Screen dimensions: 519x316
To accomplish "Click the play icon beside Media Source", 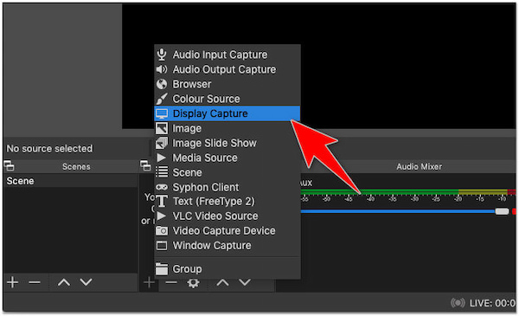I will click(161, 158).
